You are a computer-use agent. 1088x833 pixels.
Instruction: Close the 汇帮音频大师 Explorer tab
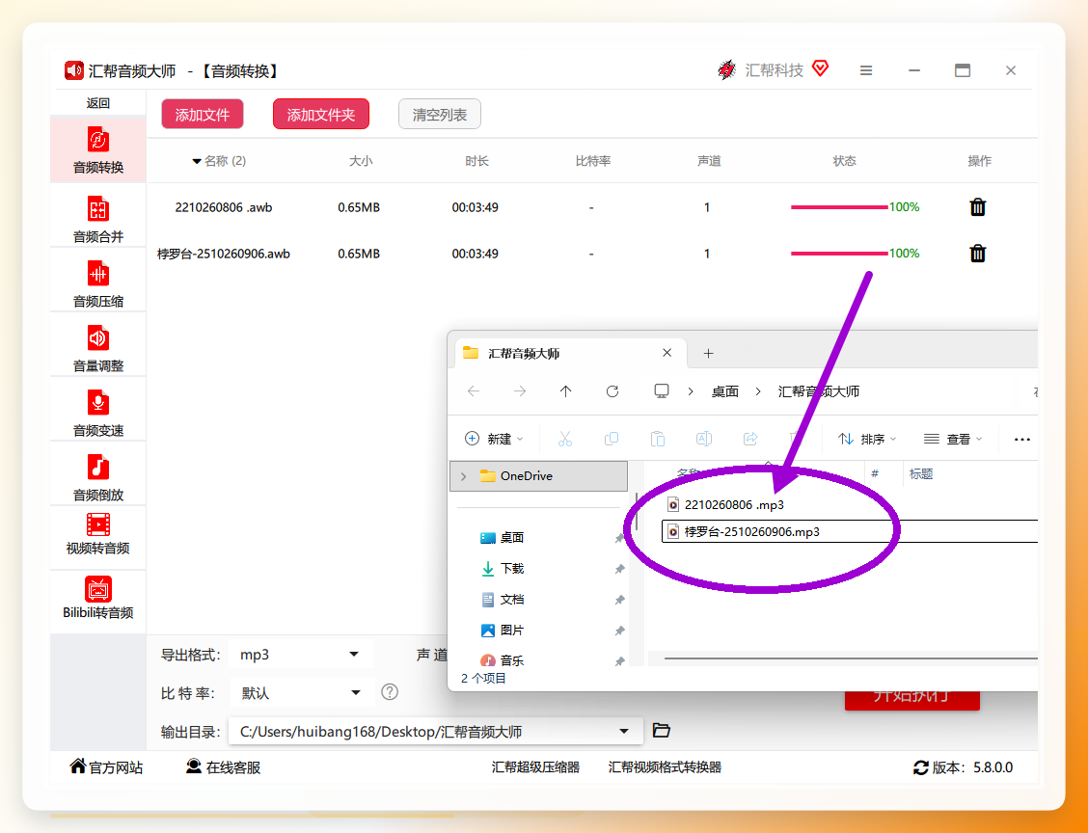click(666, 352)
